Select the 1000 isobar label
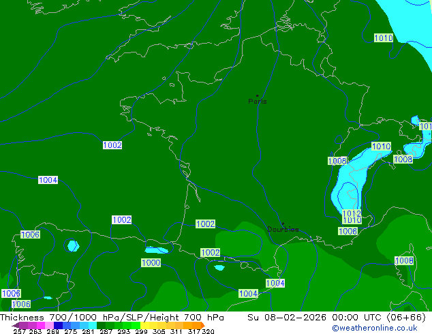This screenshot has height=334, width=432. coord(151,262)
